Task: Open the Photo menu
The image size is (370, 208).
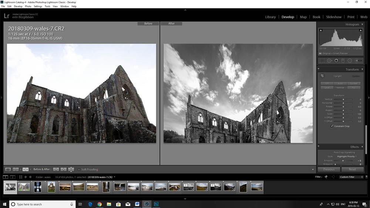Action: point(28,6)
